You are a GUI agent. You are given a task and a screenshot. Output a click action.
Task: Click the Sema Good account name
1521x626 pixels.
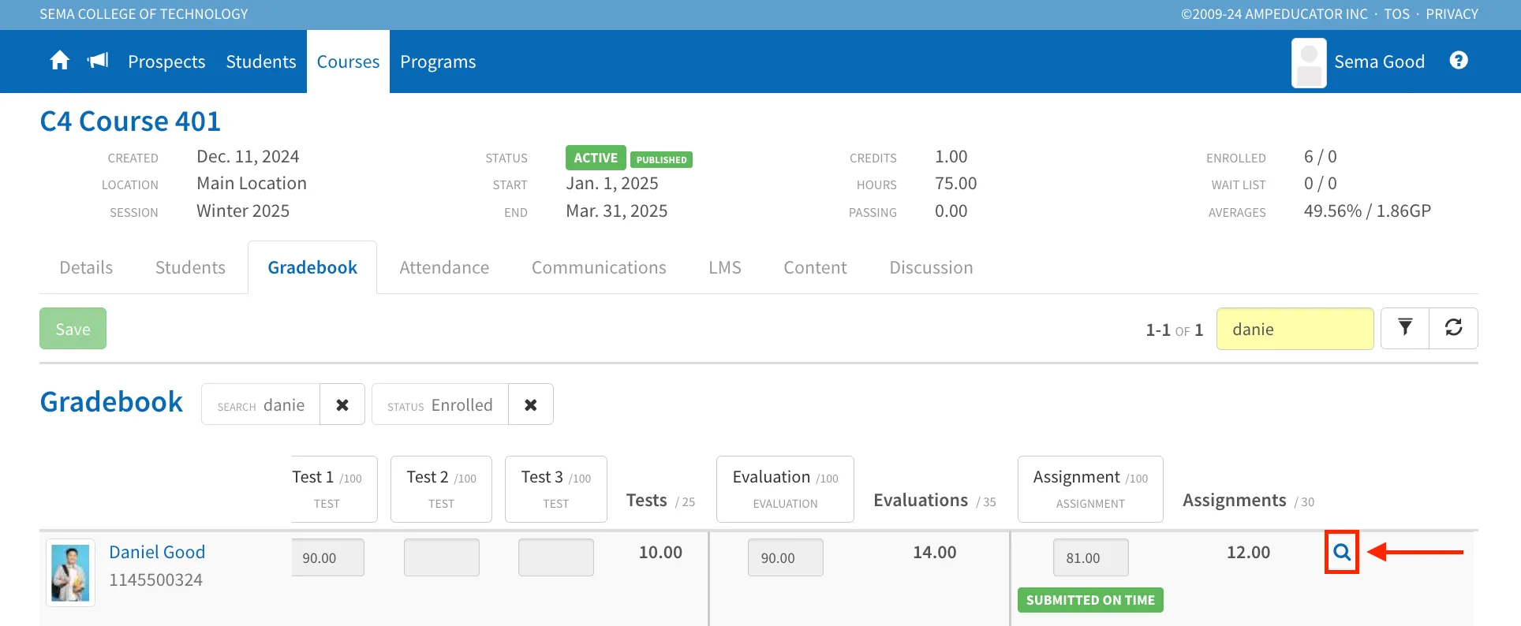click(1379, 61)
